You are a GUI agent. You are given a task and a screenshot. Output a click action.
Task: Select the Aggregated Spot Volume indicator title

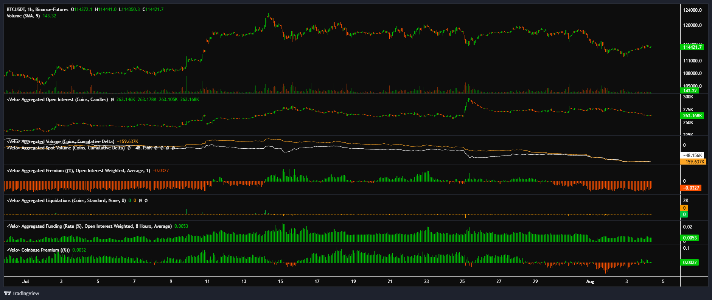click(x=66, y=148)
